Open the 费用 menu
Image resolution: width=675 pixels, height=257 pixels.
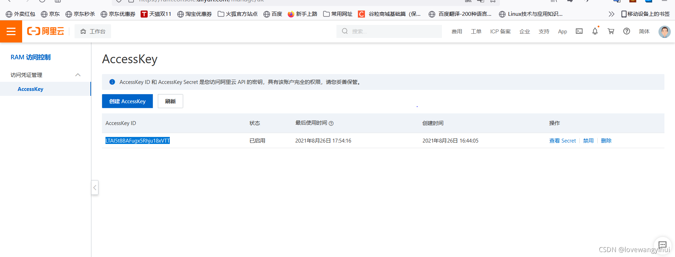(457, 32)
